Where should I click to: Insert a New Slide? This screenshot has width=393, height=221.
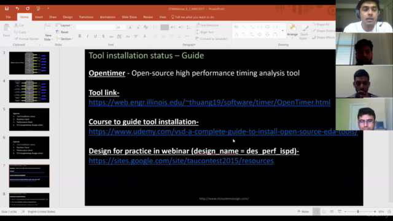(x=48, y=32)
